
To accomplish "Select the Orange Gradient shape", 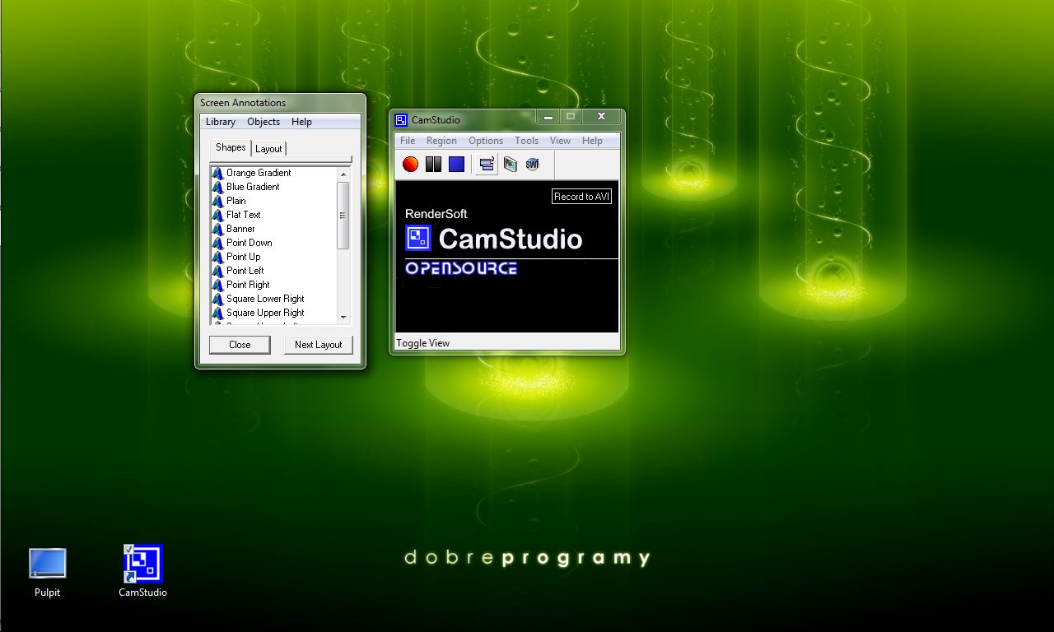I will [x=259, y=173].
